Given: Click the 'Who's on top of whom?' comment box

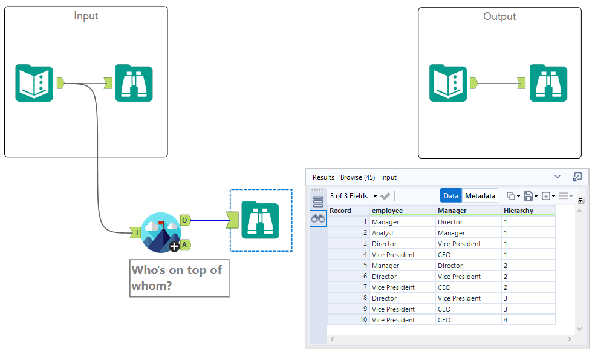Looking at the screenshot, I should pos(180,278).
